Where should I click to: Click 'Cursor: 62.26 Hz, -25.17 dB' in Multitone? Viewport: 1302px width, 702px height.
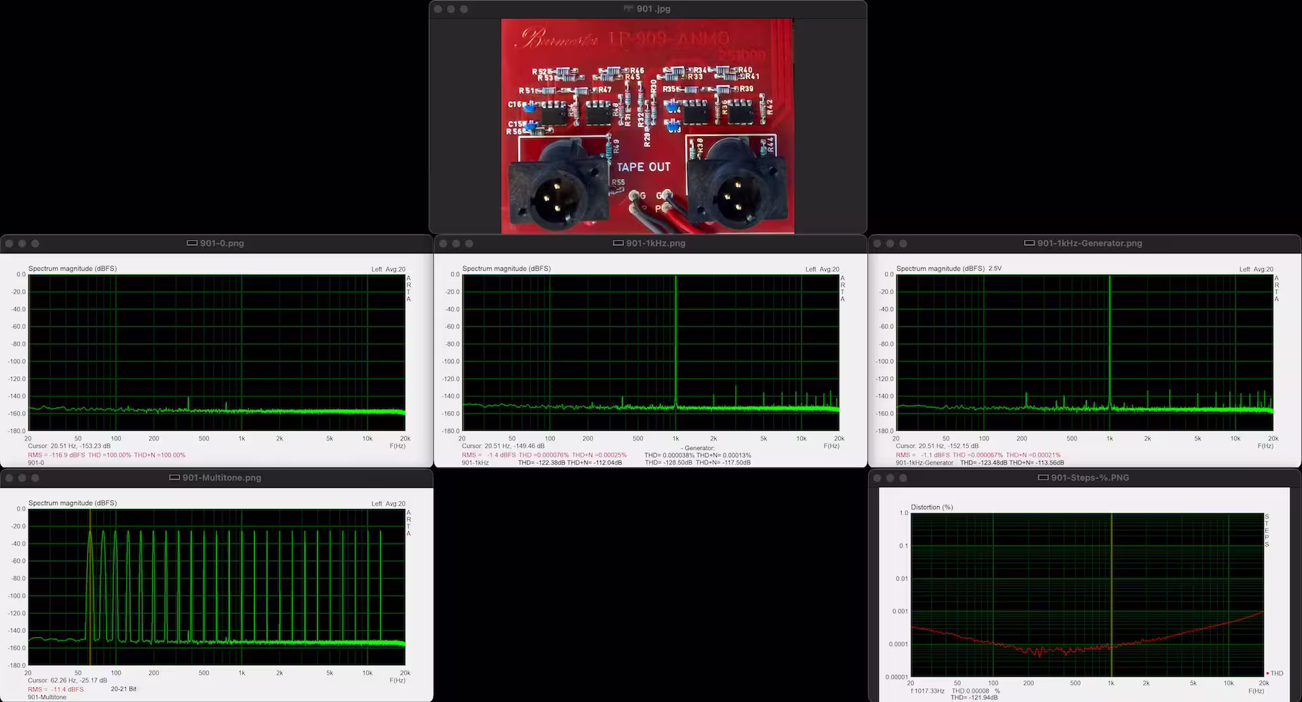(x=67, y=680)
